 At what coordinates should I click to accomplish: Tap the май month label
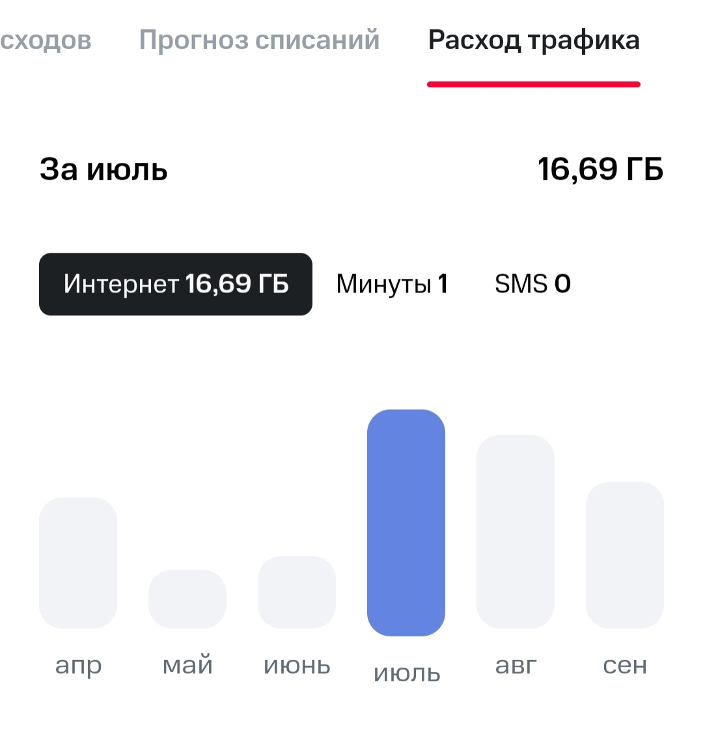click(187, 666)
